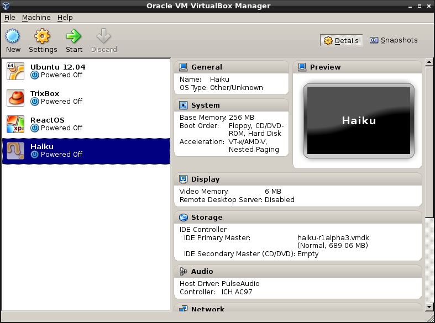Image resolution: width=435 pixels, height=323 pixels.
Task: Open the Display section header
Action: coord(298,179)
